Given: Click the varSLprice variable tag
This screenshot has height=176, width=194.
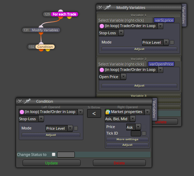Looking at the screenshot, I should coord(164,20).
